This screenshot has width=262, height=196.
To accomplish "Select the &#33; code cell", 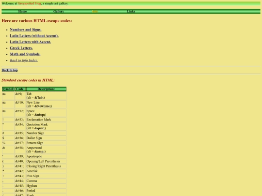I will pyautogui.click(x=20, y=120).
